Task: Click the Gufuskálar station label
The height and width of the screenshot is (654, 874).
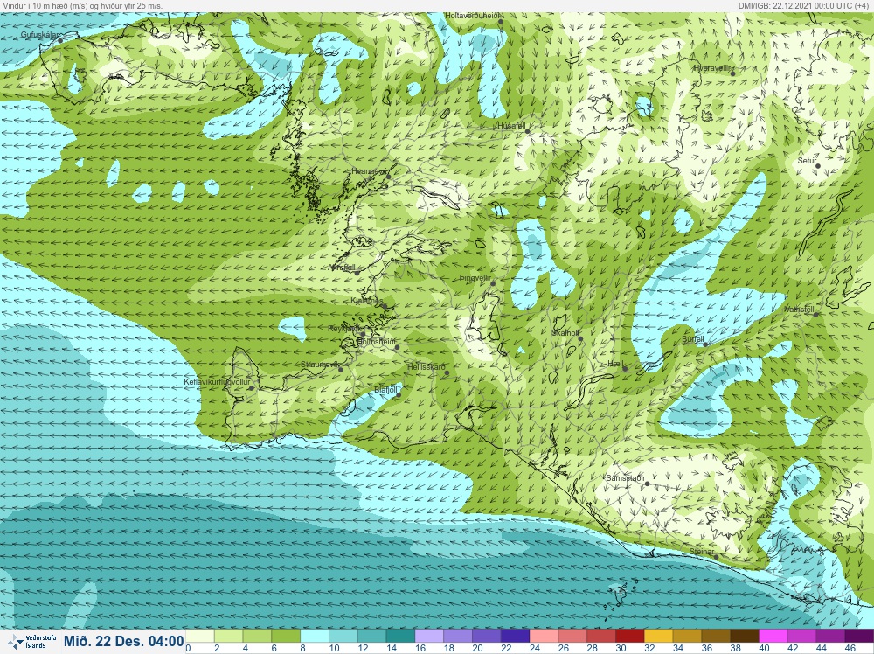Action: click(39, 35)
